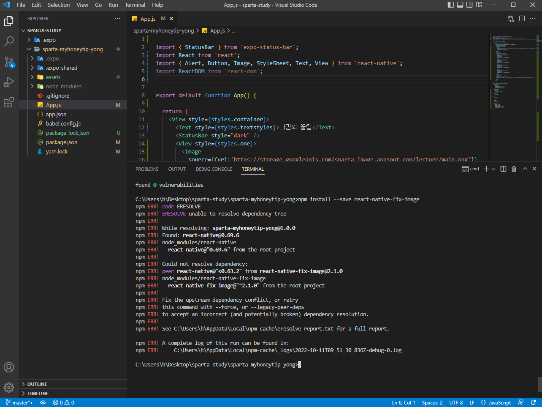Switch to the PROBLEMS panel tab

(x=147, y=169)
